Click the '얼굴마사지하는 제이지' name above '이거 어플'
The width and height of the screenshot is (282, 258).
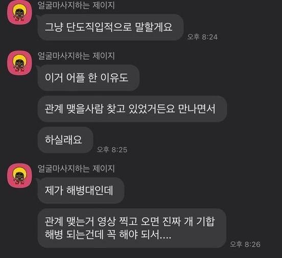click(x=76, y=56)
